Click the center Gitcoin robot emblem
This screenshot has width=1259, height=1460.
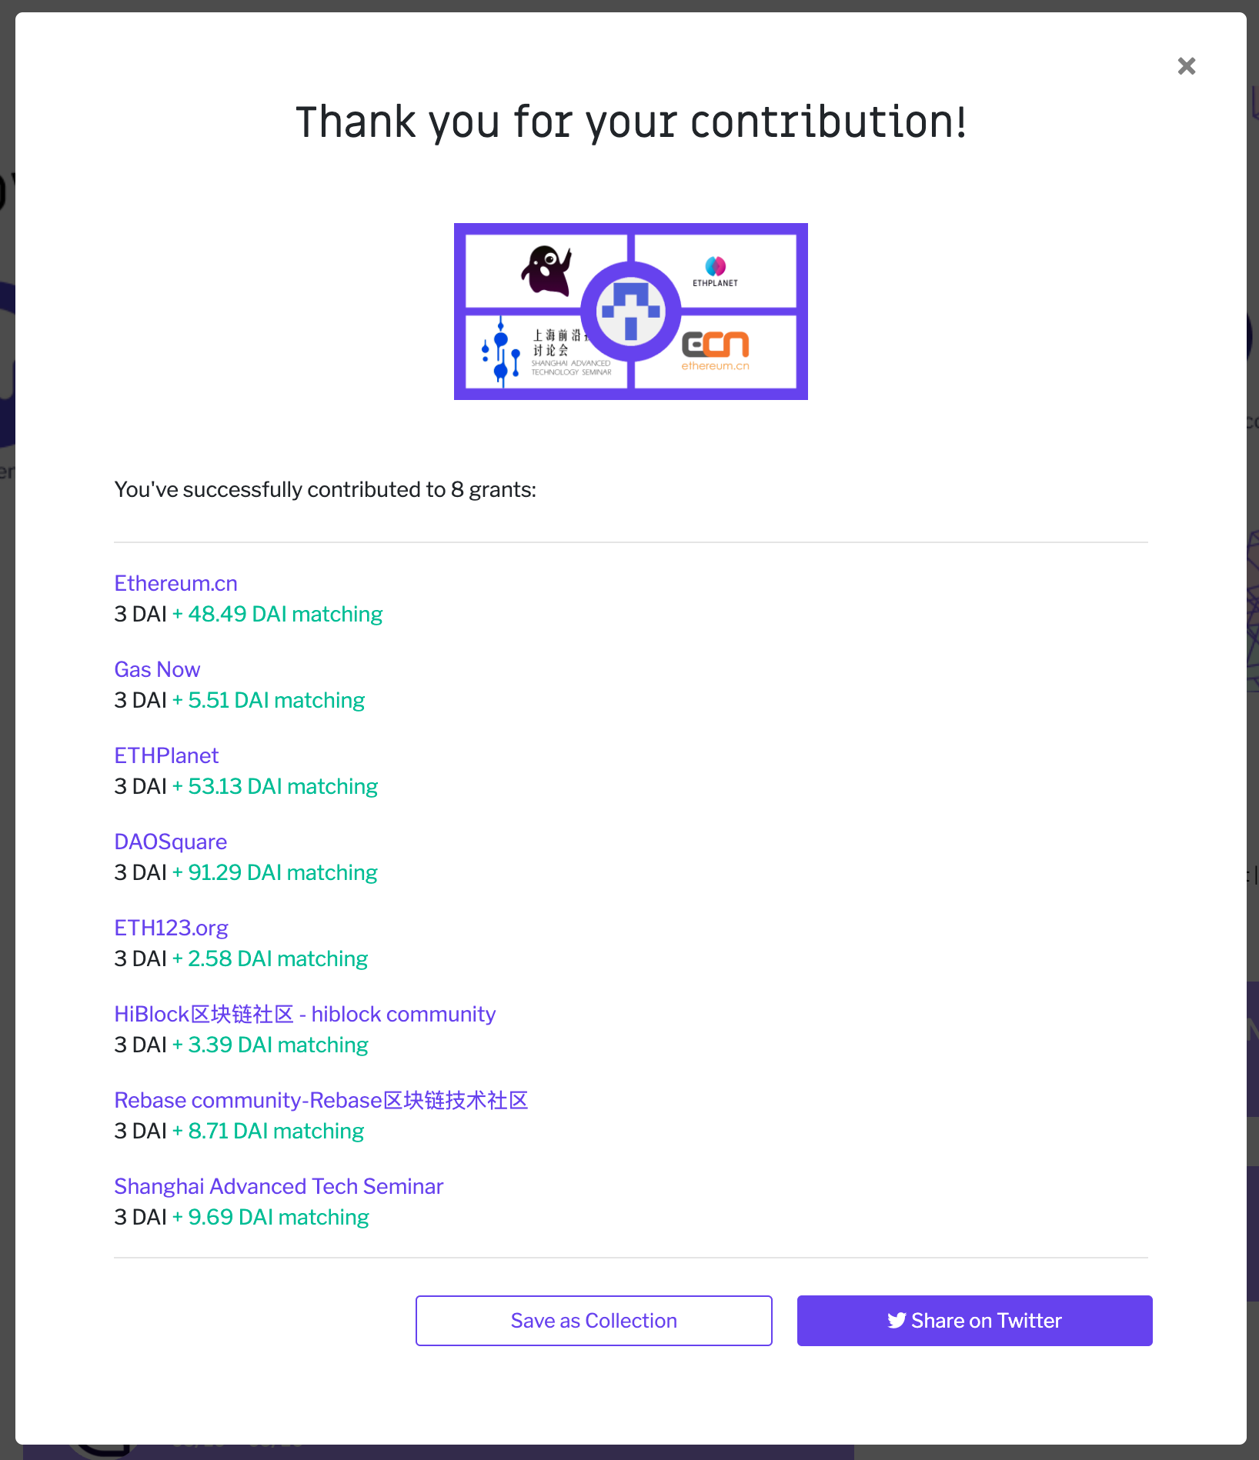(x=631, y=311)
